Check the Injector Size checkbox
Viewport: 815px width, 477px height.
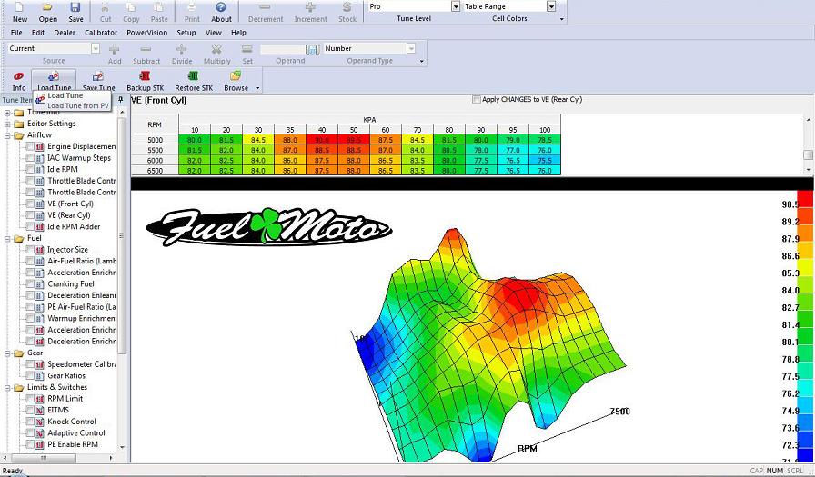tap(30, 249)
